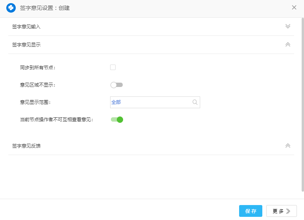Image resolution: width=304 pixels, height=220 pixels.
Task: Click the 签字意见设置：创建 dialog title
Action: (45, 8)
